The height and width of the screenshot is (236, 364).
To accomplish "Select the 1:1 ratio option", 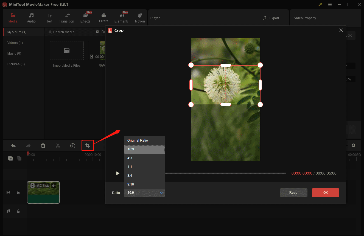I will pyautogui.click(x=145, y=167).
